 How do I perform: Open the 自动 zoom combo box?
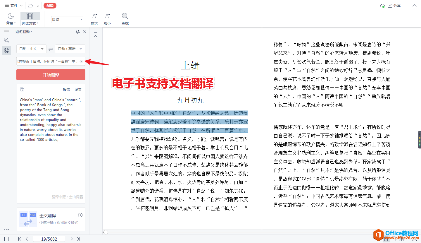[x=67, y=20]
